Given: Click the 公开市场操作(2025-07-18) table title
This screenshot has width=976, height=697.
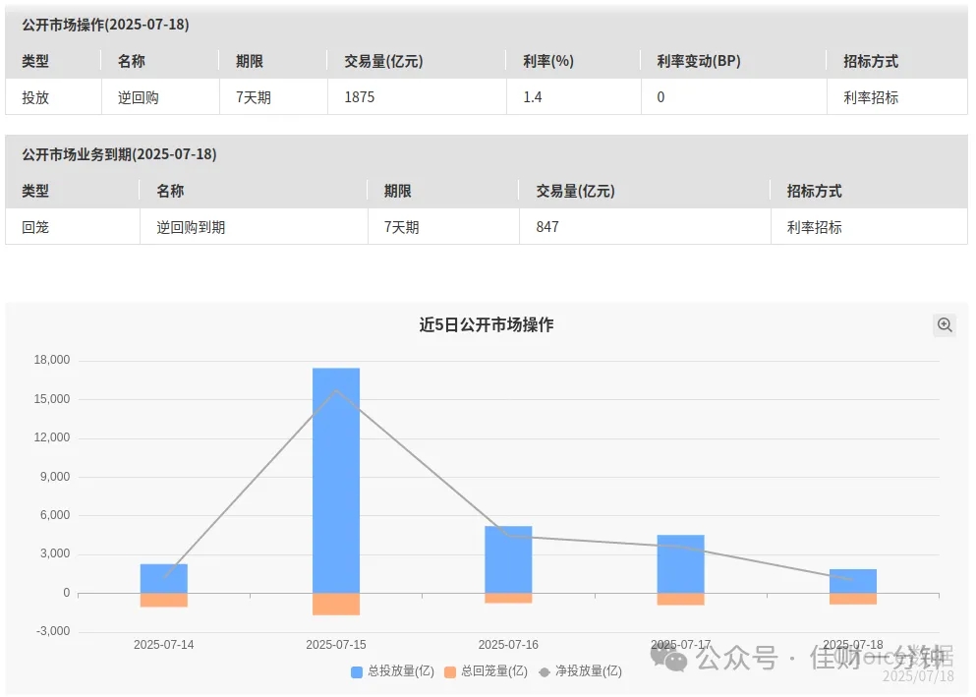Looking at the screenshot, I should click(x=106, y=25).
